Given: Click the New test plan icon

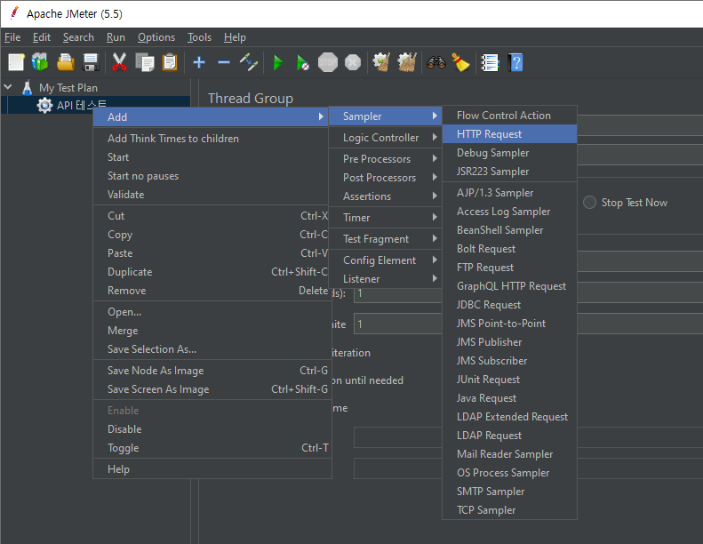Looking at the screenshot, I should (17, 62).
